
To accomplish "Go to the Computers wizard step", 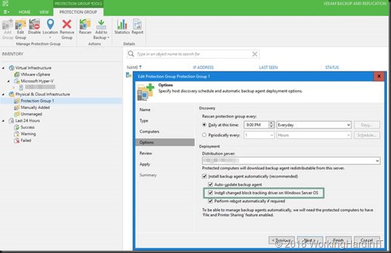I will coord(149,131).
